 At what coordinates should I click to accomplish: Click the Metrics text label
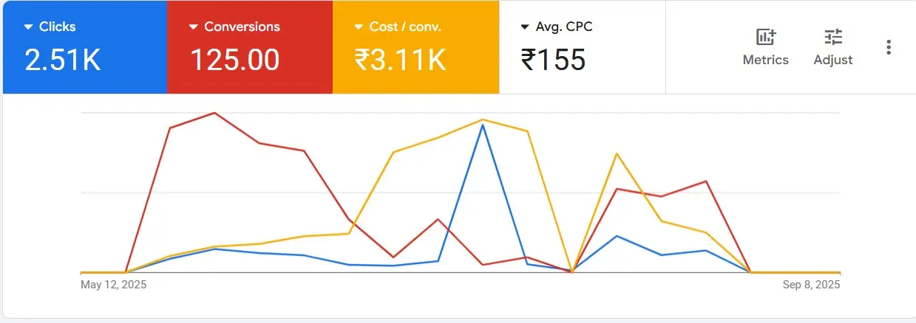[x=765, y=60]
